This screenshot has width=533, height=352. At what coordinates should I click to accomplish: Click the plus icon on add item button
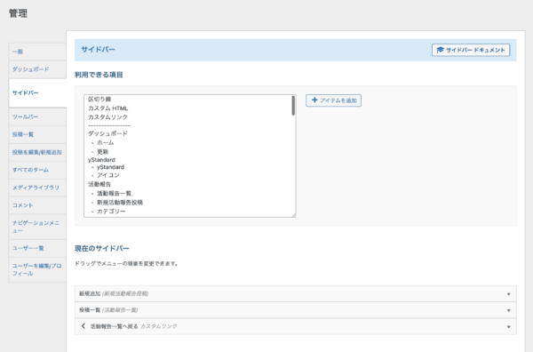(314, 100)
